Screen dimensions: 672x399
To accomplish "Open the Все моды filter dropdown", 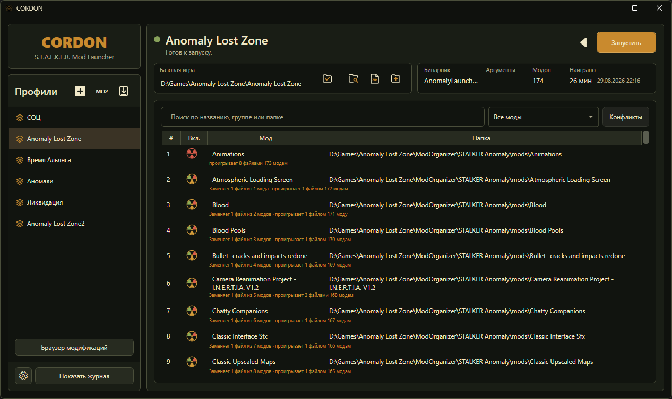I will click(544, 117).
